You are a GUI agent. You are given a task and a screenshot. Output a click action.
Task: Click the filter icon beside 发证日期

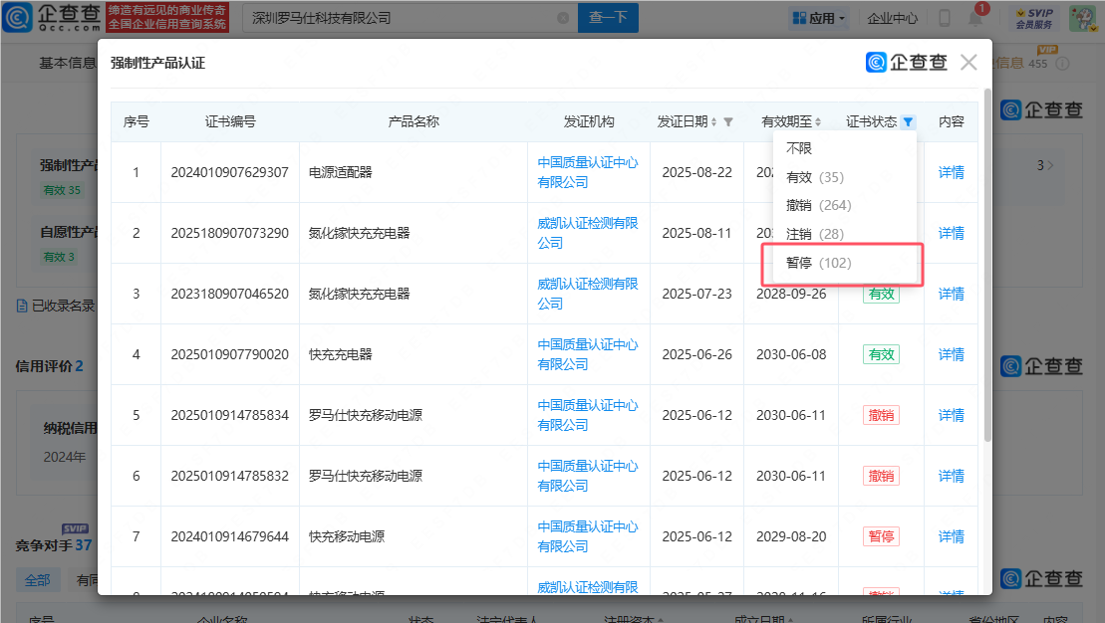728,122
